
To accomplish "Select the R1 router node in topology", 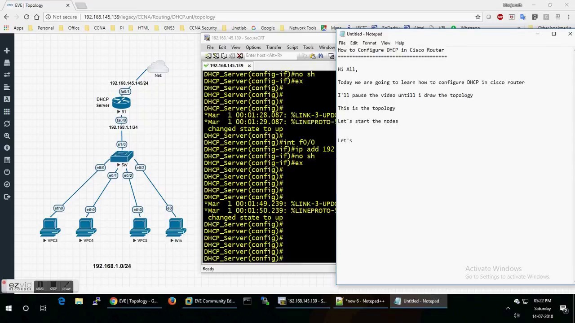I will tap(121, 103).
